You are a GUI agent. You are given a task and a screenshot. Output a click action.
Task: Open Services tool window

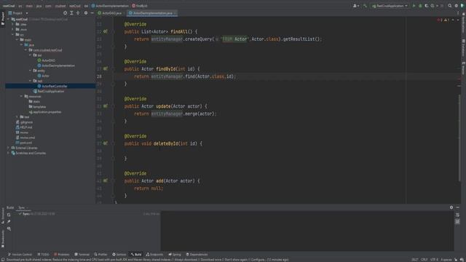pos(119,255)
